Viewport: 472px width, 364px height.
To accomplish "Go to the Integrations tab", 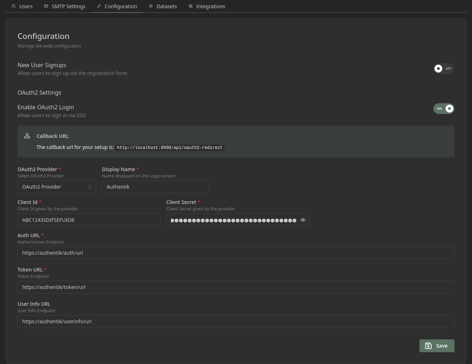I will [207, 6].
